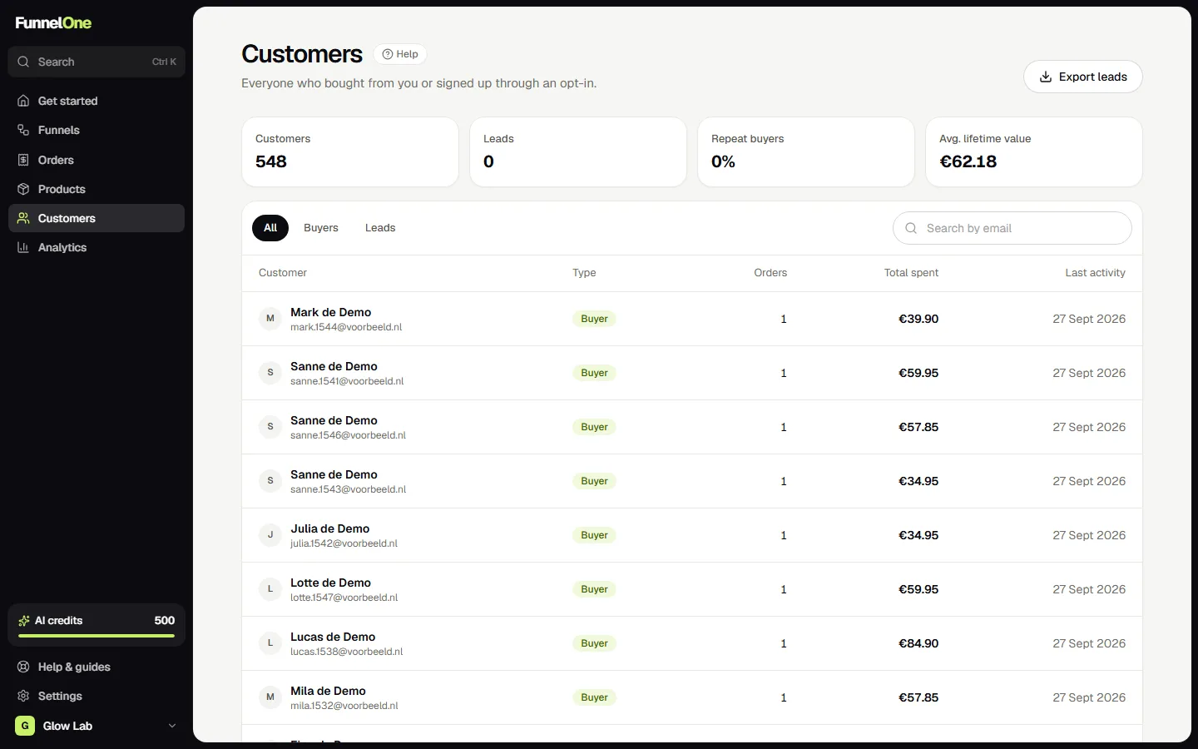The width and height of the screenshot is (1198, 749).
Task: Click the Mila de Demo name
Action: pyautogui.click(x=328, y=691)
